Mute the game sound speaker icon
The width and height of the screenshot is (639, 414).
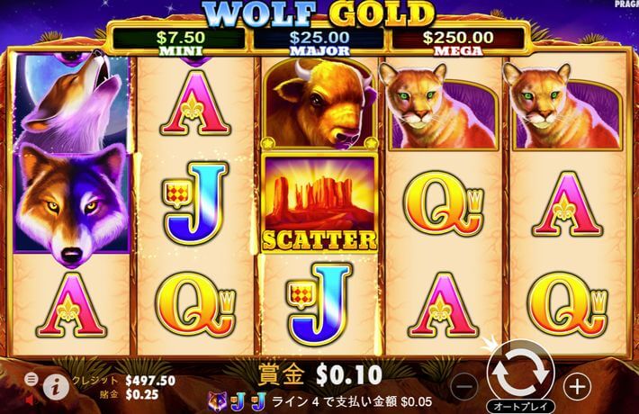(x=30, y=400)
